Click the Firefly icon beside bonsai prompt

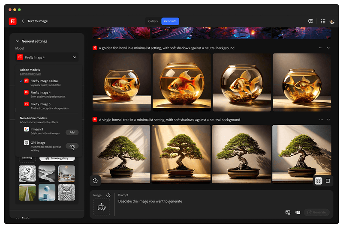pos(95,120)
